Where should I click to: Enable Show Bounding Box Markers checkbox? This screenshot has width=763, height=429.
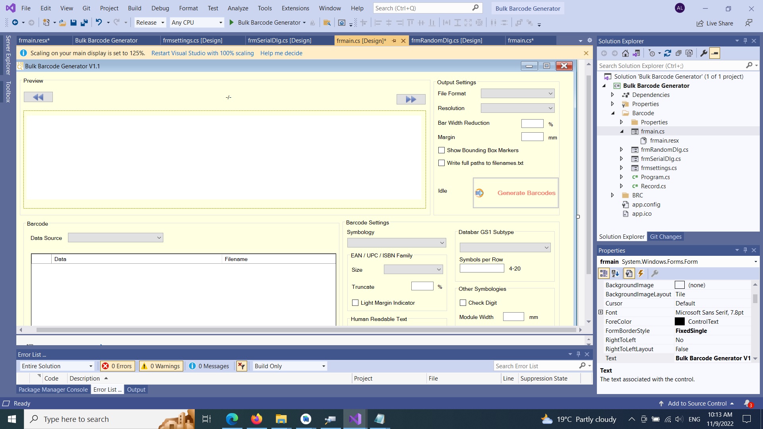click(x=442, y=150)
